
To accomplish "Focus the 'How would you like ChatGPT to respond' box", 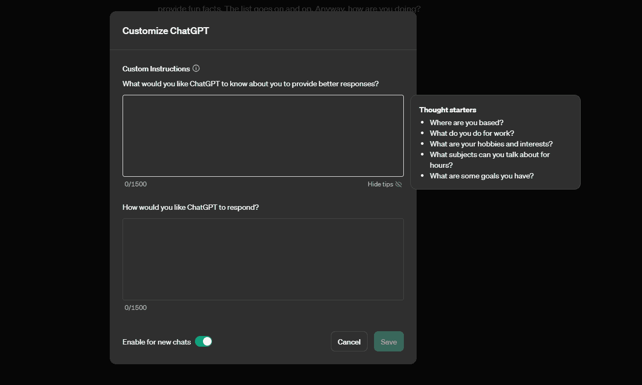I will (263, 259).
